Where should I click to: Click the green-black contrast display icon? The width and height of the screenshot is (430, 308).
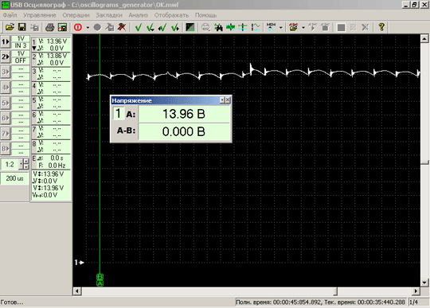point(190,27)
